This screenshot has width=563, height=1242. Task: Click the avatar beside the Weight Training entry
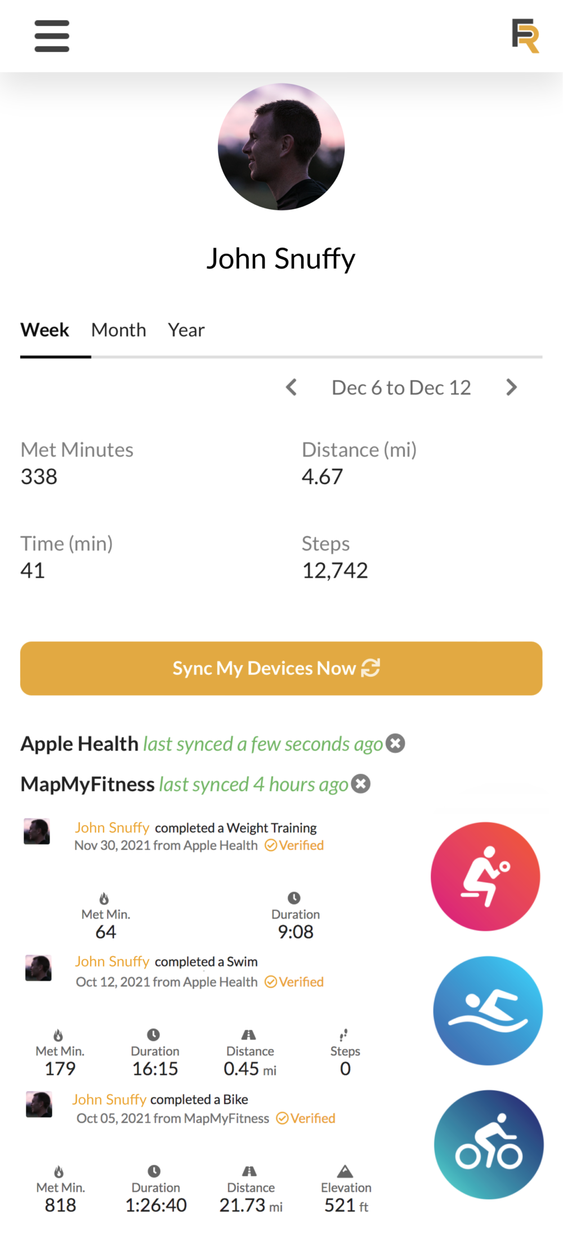(37, 831)
